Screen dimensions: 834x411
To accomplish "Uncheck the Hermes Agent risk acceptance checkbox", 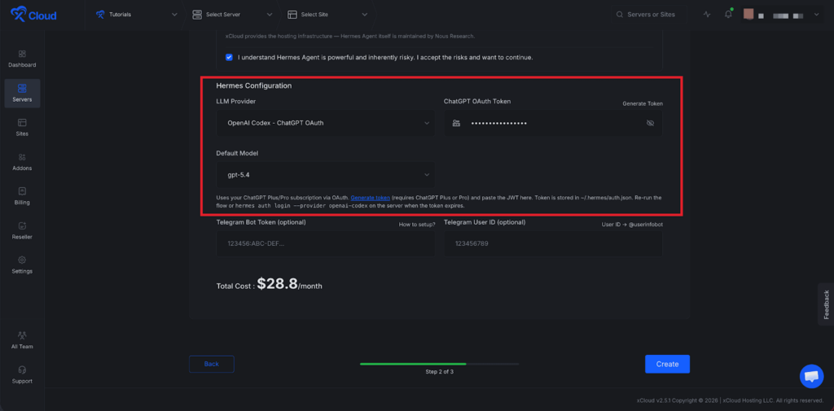I will [x=229, y=57].
